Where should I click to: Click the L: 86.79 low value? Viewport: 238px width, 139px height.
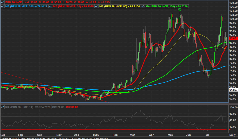coord(67,2)
